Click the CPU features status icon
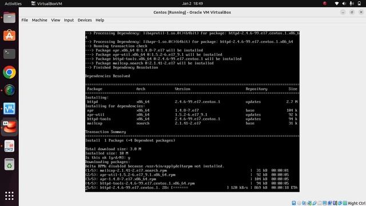The width and height of the screenshot is (366, 206). [x=335, y=203]
